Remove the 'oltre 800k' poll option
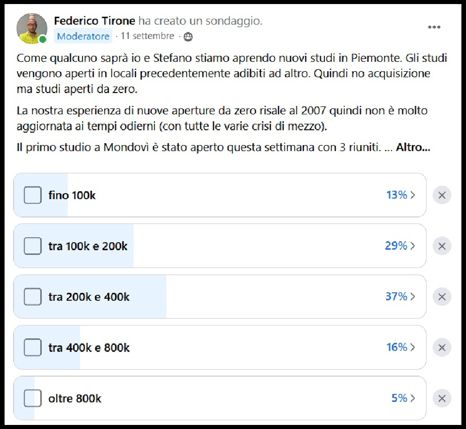 (x=441, y=398)
